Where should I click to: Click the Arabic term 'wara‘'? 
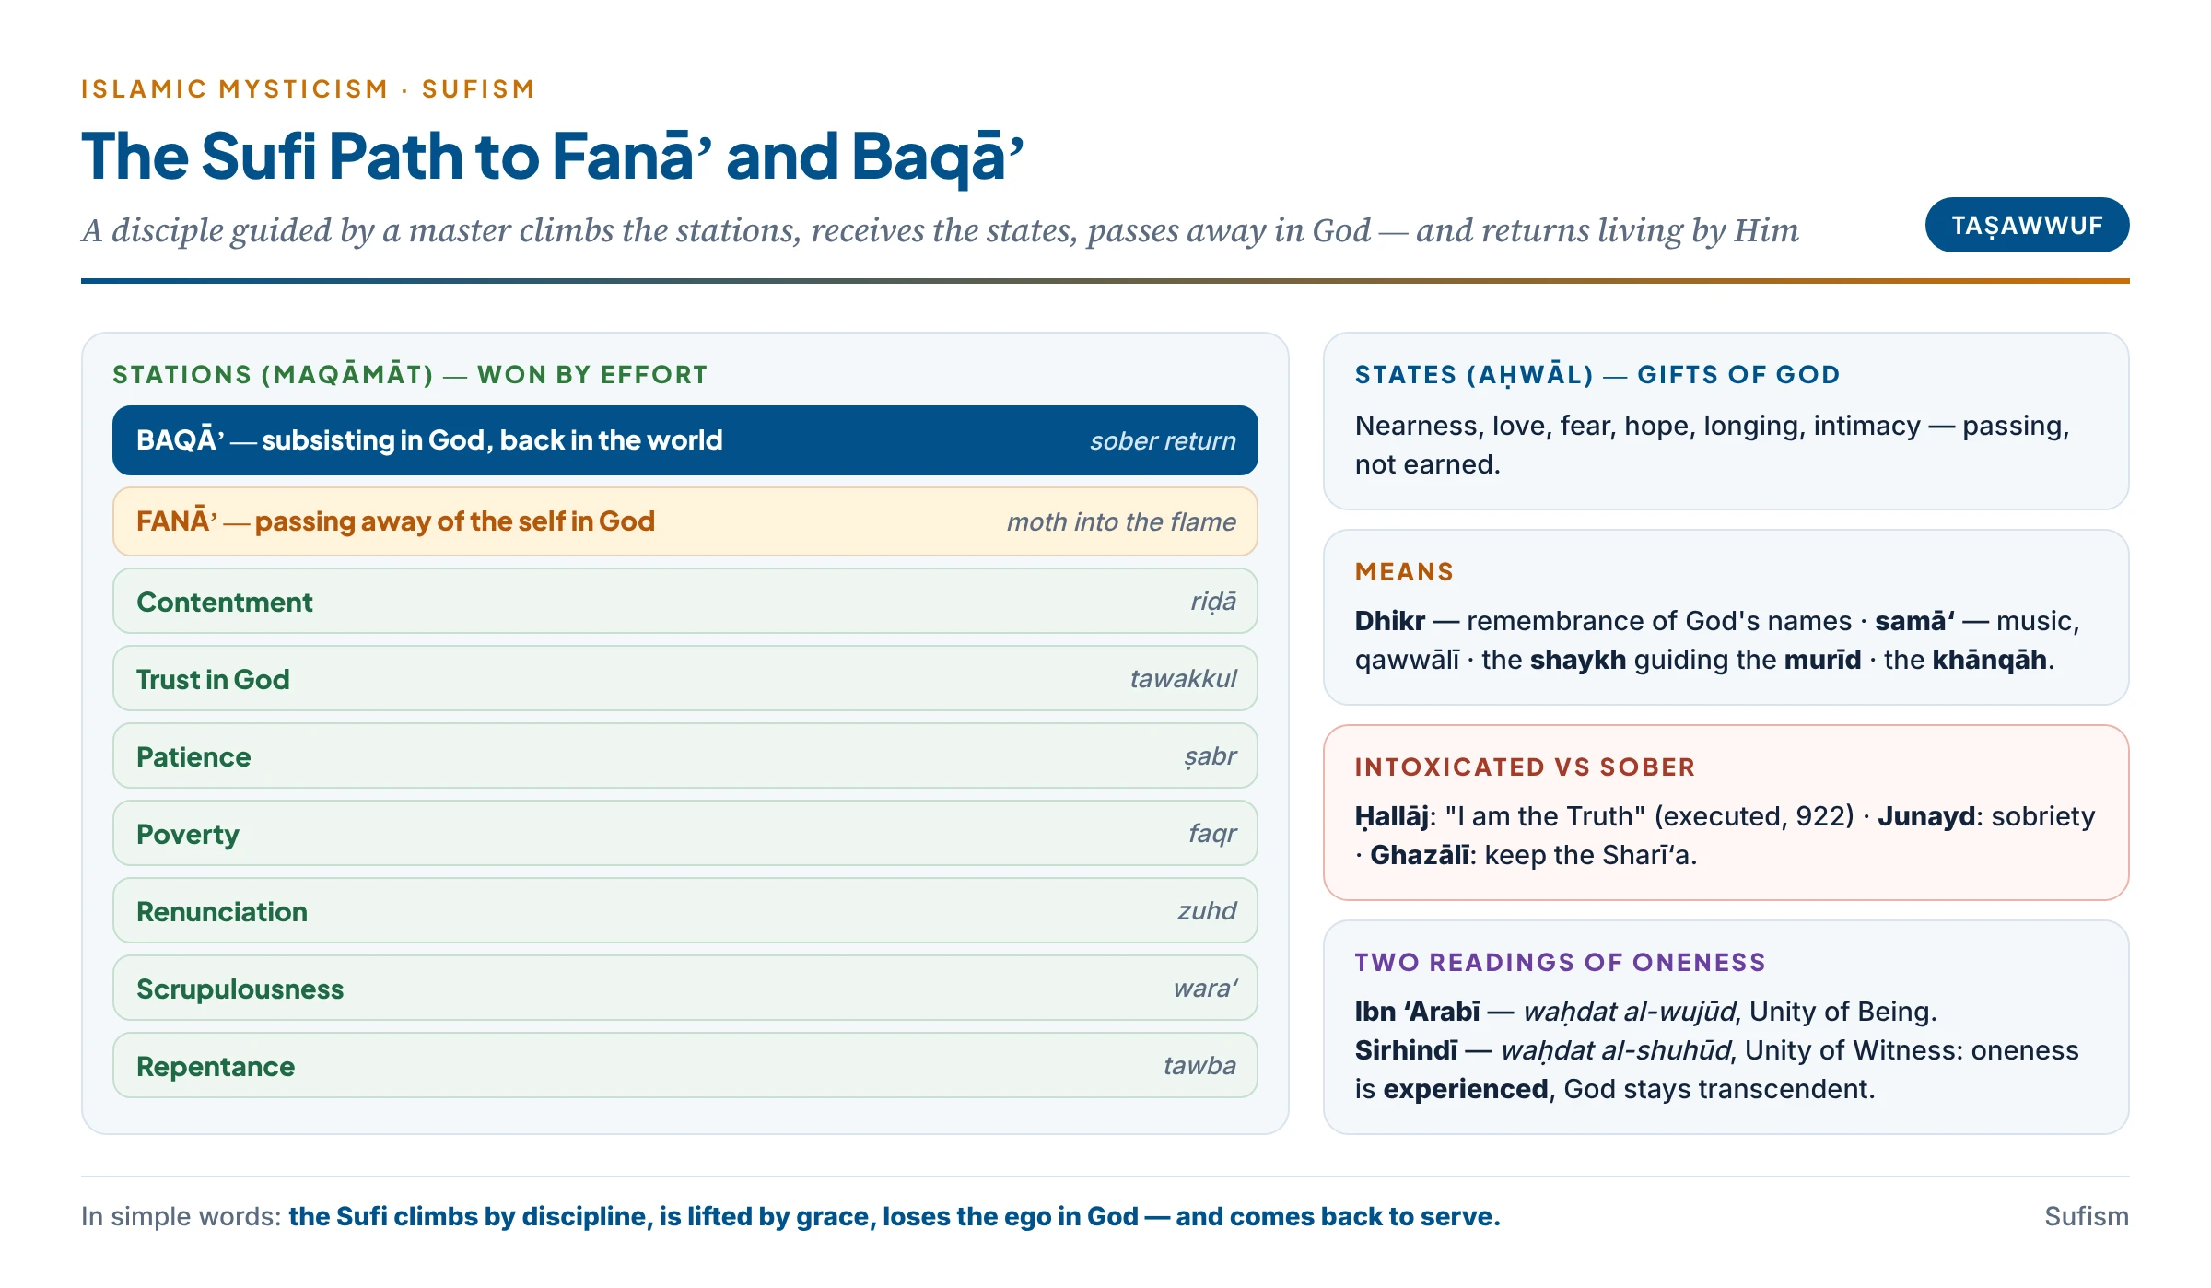1205,989
